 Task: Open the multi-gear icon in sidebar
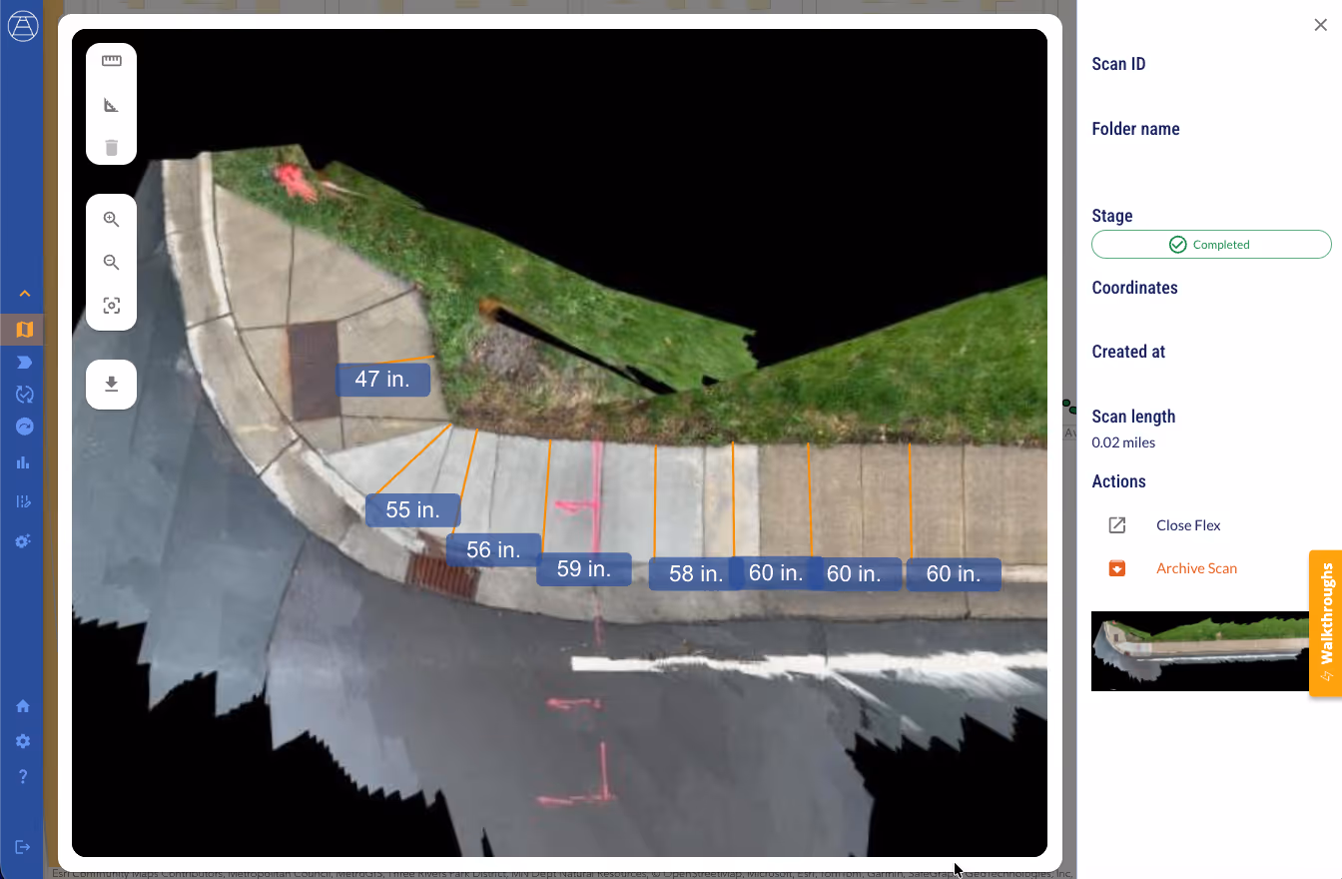tap(24, 540)
